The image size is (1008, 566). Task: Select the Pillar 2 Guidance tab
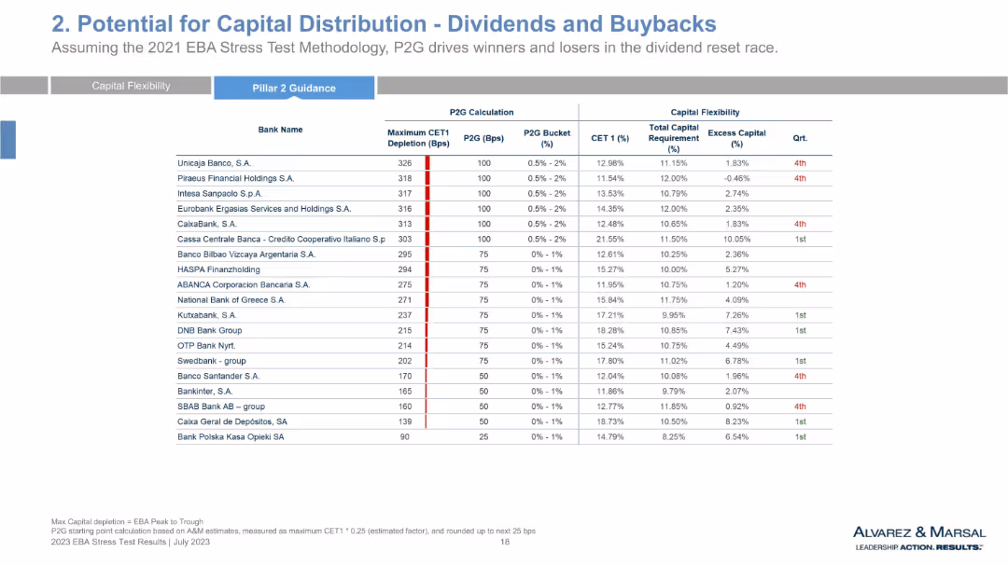(x=294, y=88)
